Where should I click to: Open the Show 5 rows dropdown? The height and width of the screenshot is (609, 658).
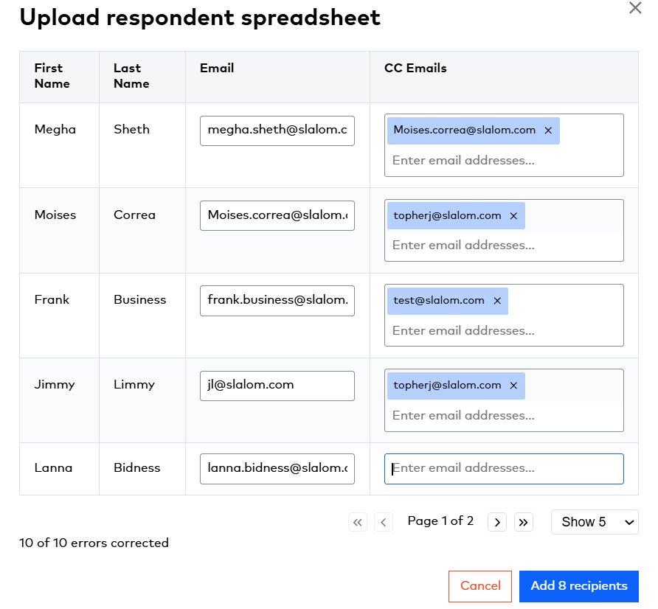[x=595, y=522]
